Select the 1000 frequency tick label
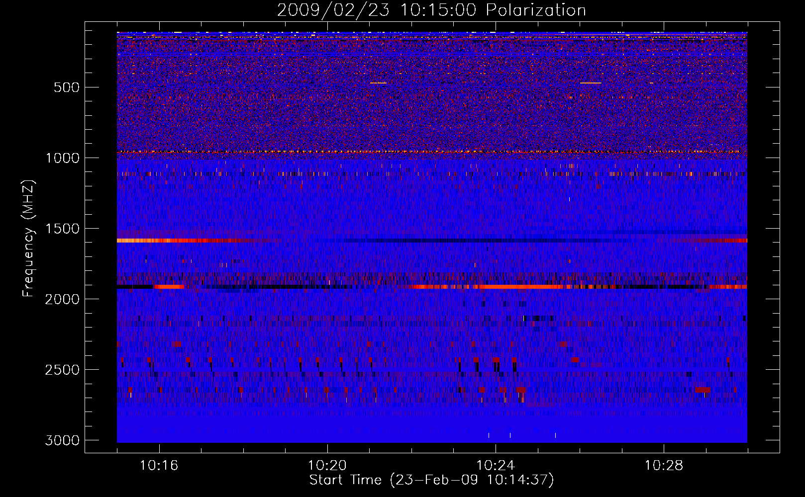Image resolution: width=805 pixels, height=497 pixels. click(63, 158)
